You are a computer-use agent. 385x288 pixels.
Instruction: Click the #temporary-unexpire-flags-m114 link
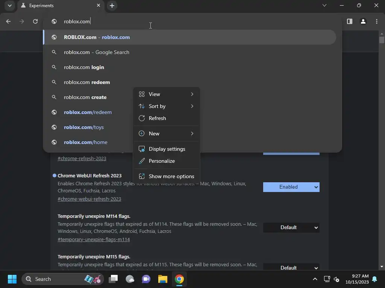(x=94, y=240)
